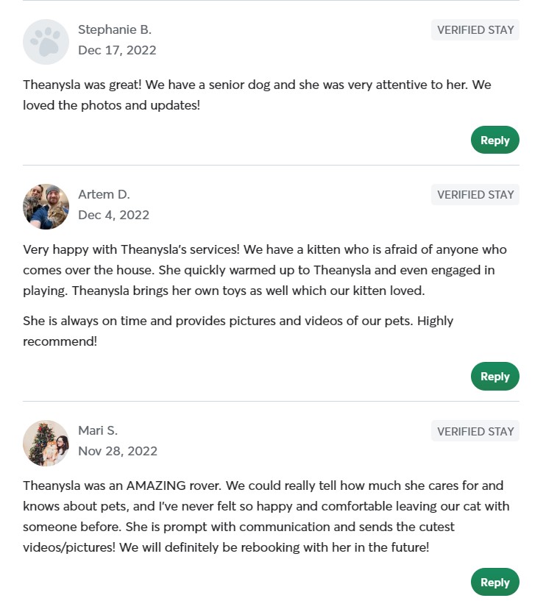546x601 pixels.
Task: Click Stephanie B.'s paw print avatar
Action: (x=46, y=41)
